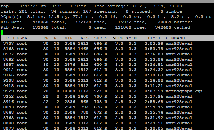Image resolution: width=214 pixels, height=130 pixels.
Task: Click the PID column header
Action: click(10, 38)
